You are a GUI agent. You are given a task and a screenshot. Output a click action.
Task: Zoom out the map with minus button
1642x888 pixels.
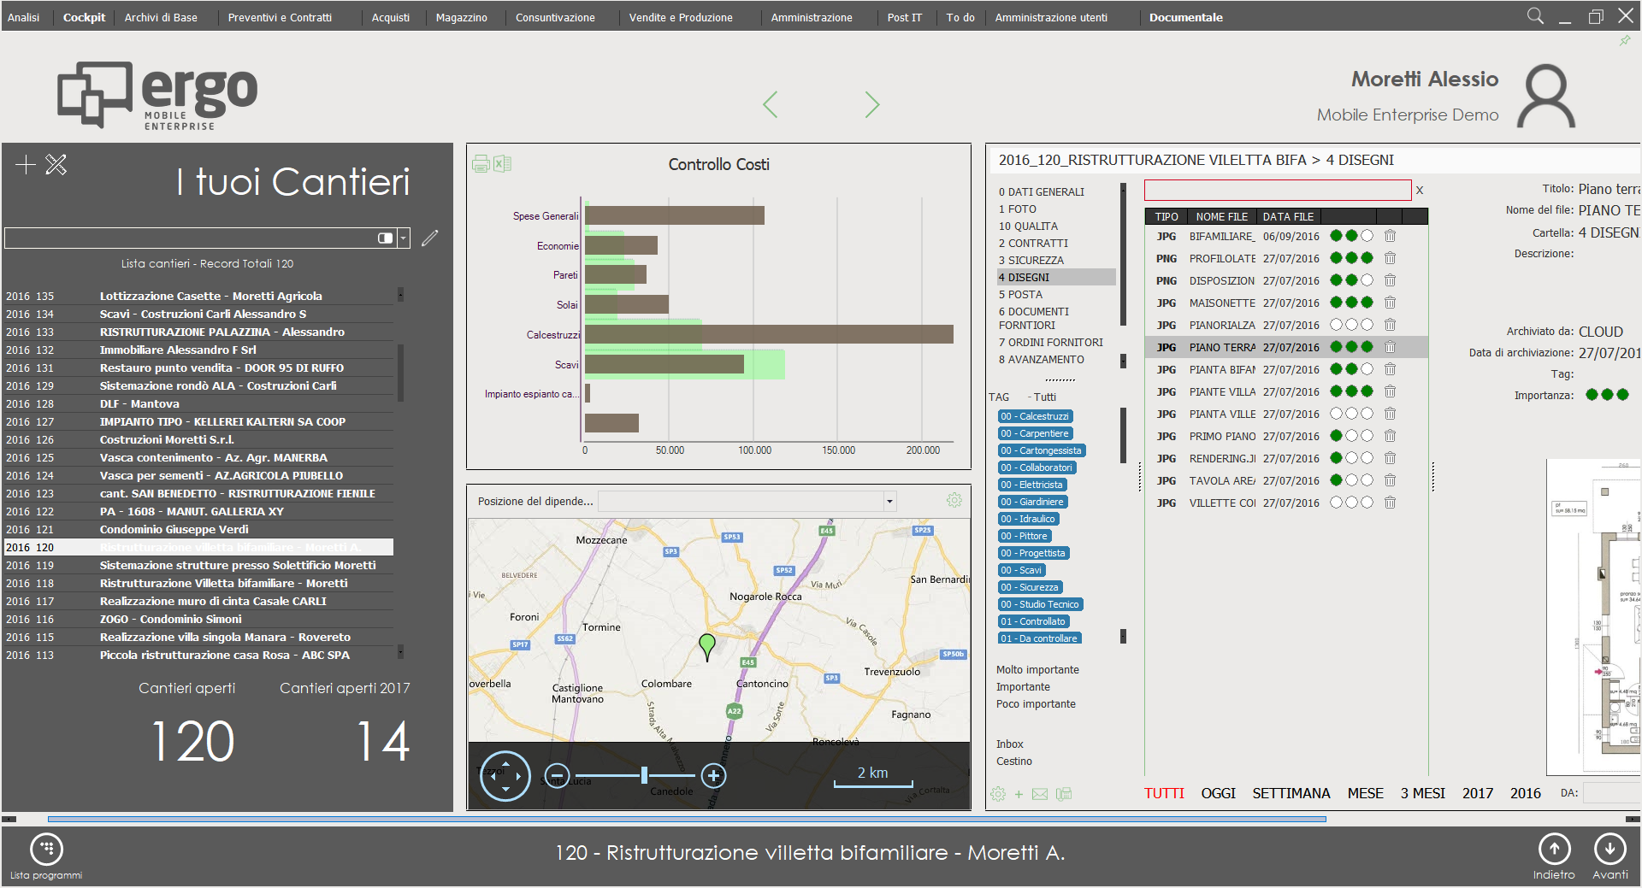(557, 776)
